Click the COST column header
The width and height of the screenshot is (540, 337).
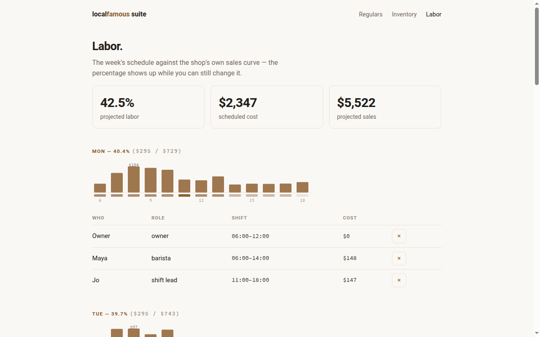pos(350,218)
